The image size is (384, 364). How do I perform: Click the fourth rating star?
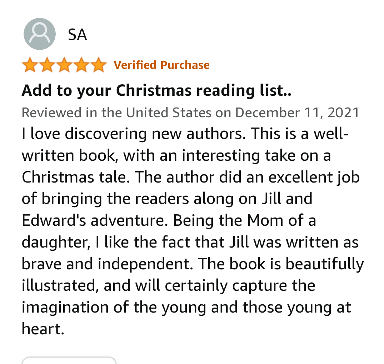[81, 65]
